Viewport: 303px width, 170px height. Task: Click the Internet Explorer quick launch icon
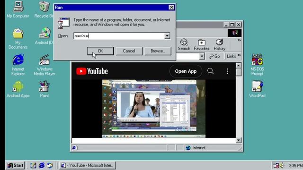click(x=42, y=165)
